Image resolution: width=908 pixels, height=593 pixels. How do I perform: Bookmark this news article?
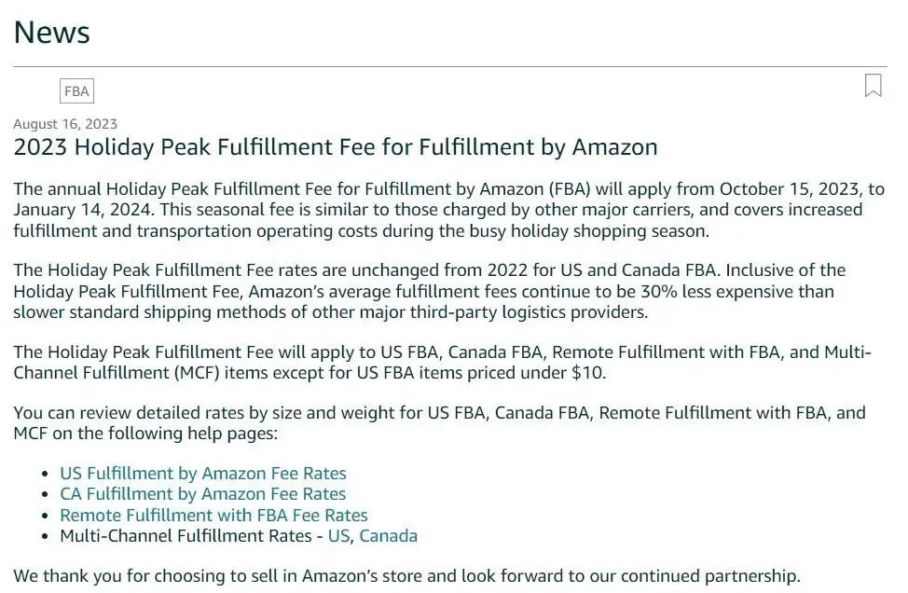coord(873,86)
